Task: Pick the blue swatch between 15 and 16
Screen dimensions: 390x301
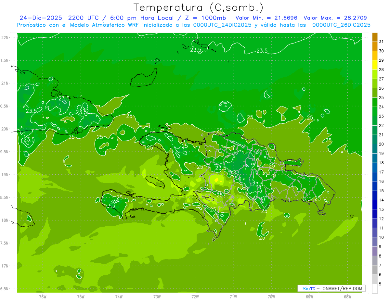Action: [375, 186]
